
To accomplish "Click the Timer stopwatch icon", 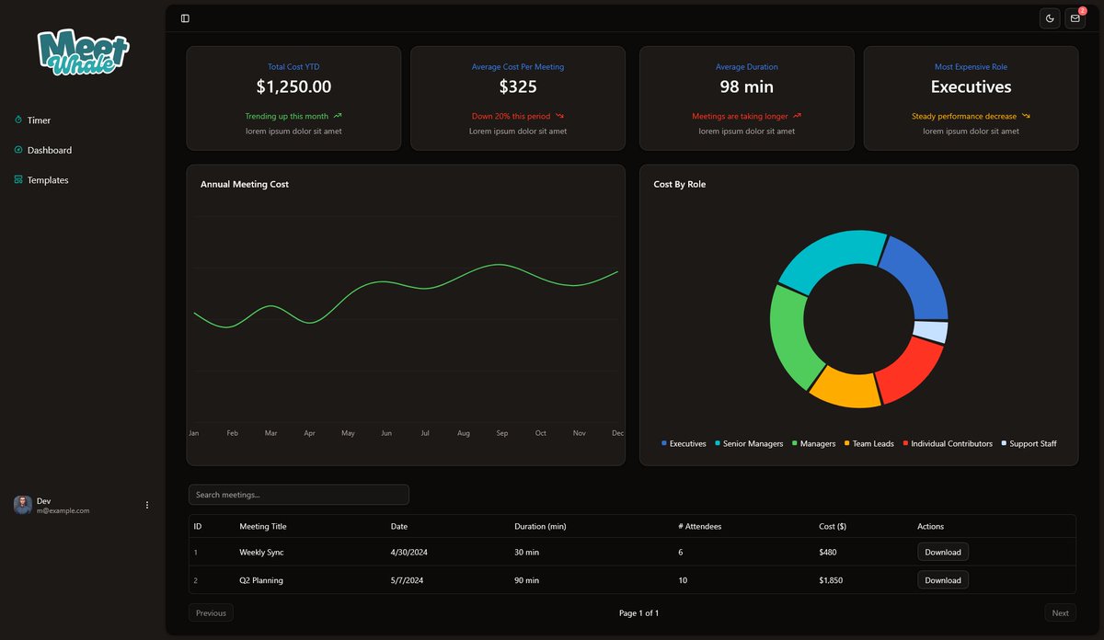I will 18,120.
